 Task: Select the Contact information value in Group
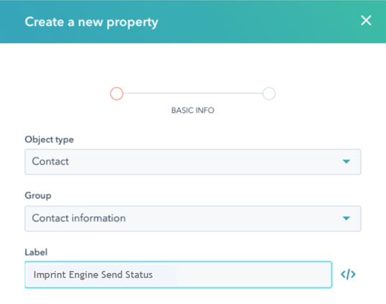(x=79, y=218)
